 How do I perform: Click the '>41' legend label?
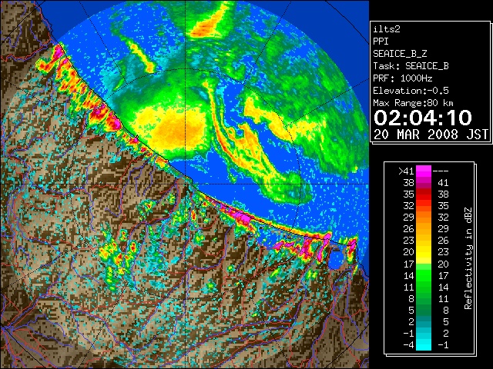point(406,171)
